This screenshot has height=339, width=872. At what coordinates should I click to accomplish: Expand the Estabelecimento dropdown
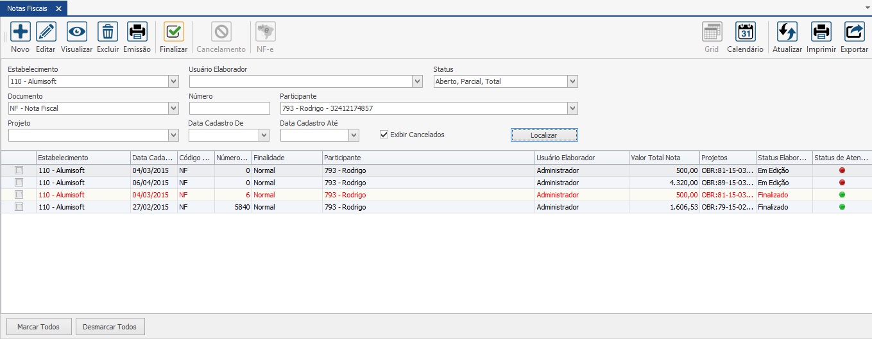pyautogui.click(x=173, y=81)
